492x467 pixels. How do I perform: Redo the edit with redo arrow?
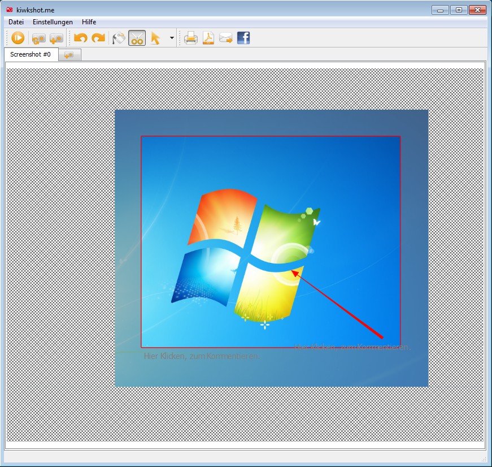click(x=98, y=38)
